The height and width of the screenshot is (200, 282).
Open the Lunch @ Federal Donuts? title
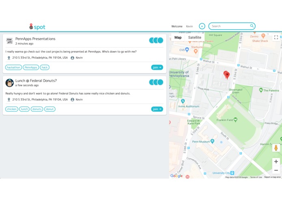pyautogui.click(x=36, y=81)
